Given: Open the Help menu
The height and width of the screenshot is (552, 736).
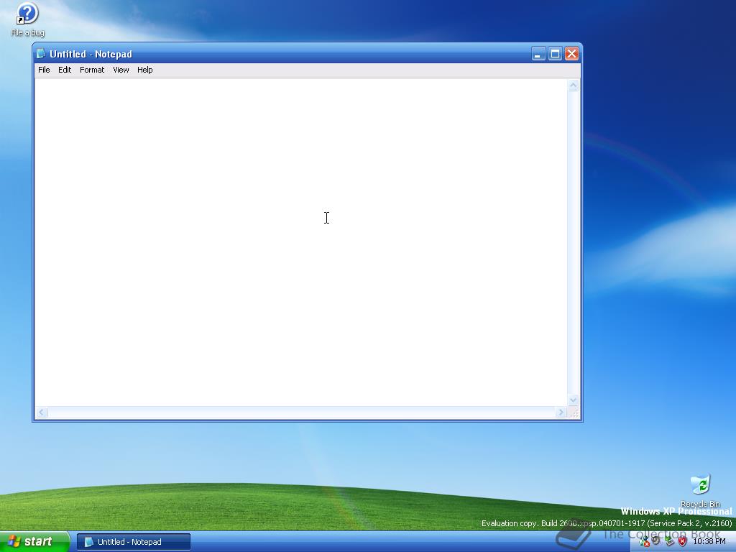Looking at the screenshot, I should pyautogui.click(x=145, y=70).
